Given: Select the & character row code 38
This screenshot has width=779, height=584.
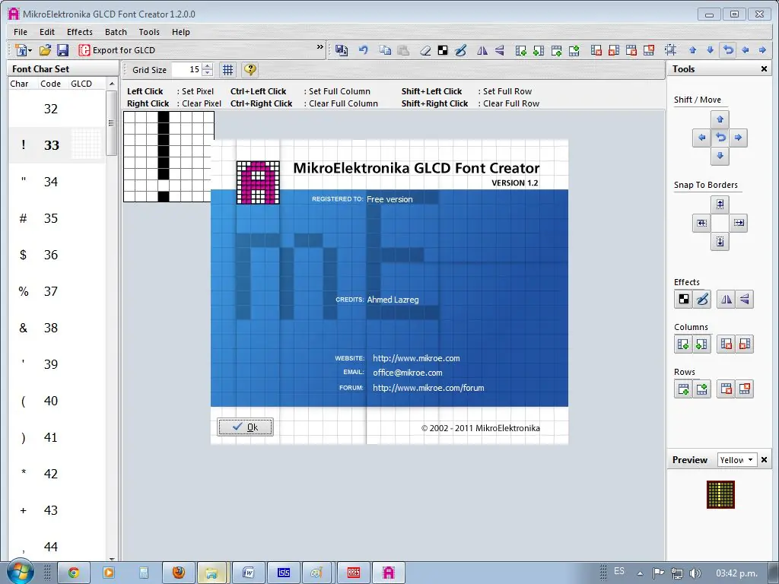Looking at the screenshot, I should point(56,328).
